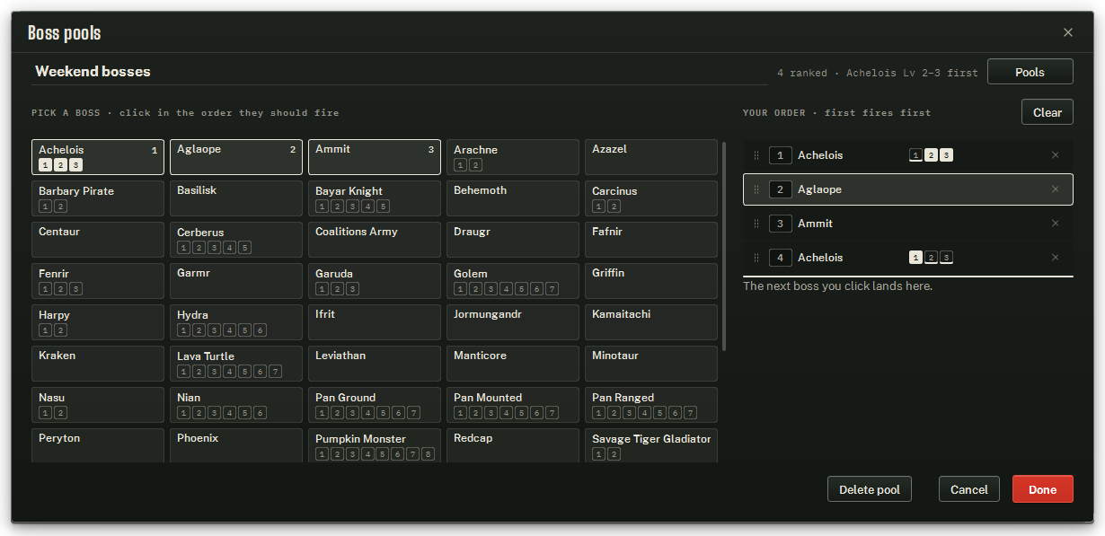Toggle level 3 on rank 1 Achelois row

946,155
